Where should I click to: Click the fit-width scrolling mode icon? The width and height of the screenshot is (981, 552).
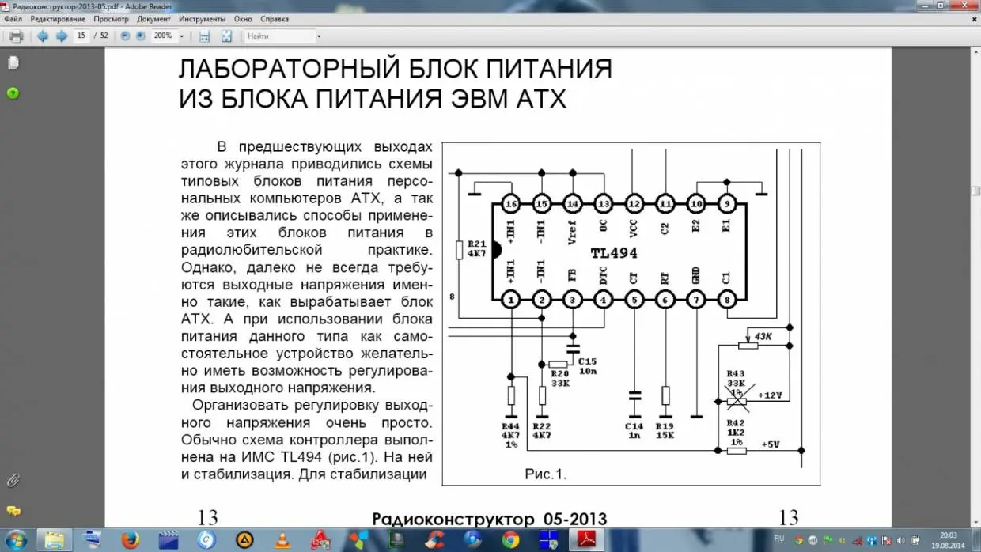coord(204,36)
